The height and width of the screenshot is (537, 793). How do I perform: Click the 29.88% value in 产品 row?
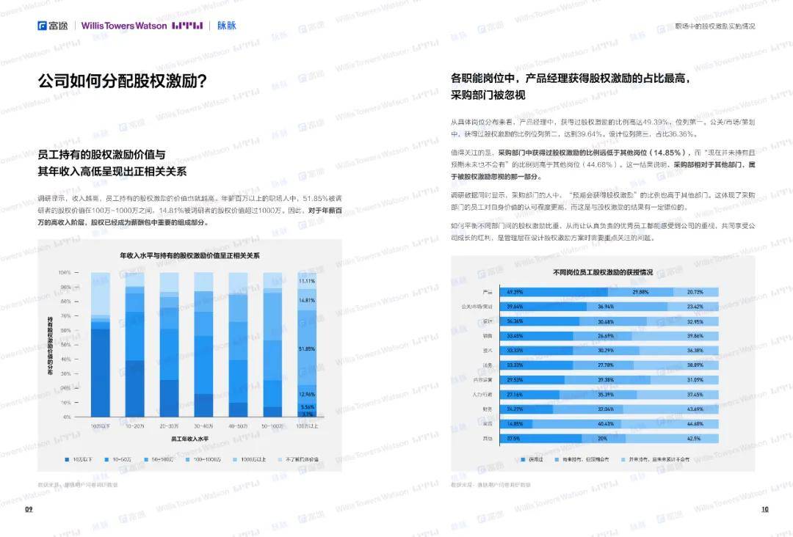[x=640, y=292]
